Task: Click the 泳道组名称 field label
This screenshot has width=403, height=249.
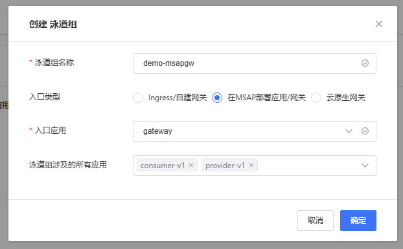Action: tap(54, 63)
